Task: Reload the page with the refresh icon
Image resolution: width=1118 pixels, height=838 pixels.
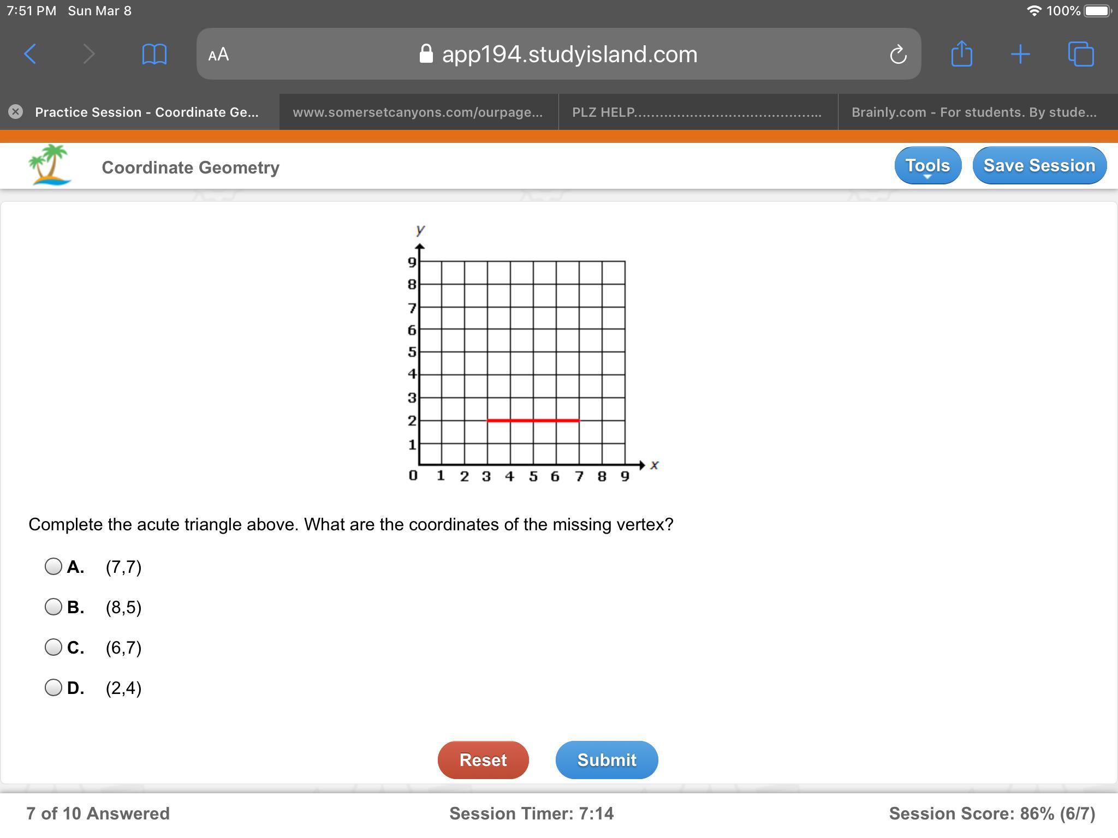Action: pyautogui.click(x=898, y=55)
